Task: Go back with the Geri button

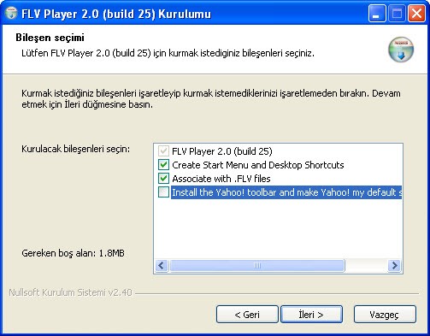Action: pyautogui.click(x=247, y=315)
